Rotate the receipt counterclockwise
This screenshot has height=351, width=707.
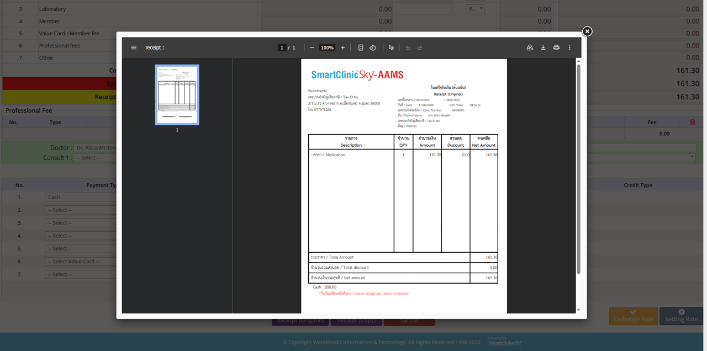[373, 47]
